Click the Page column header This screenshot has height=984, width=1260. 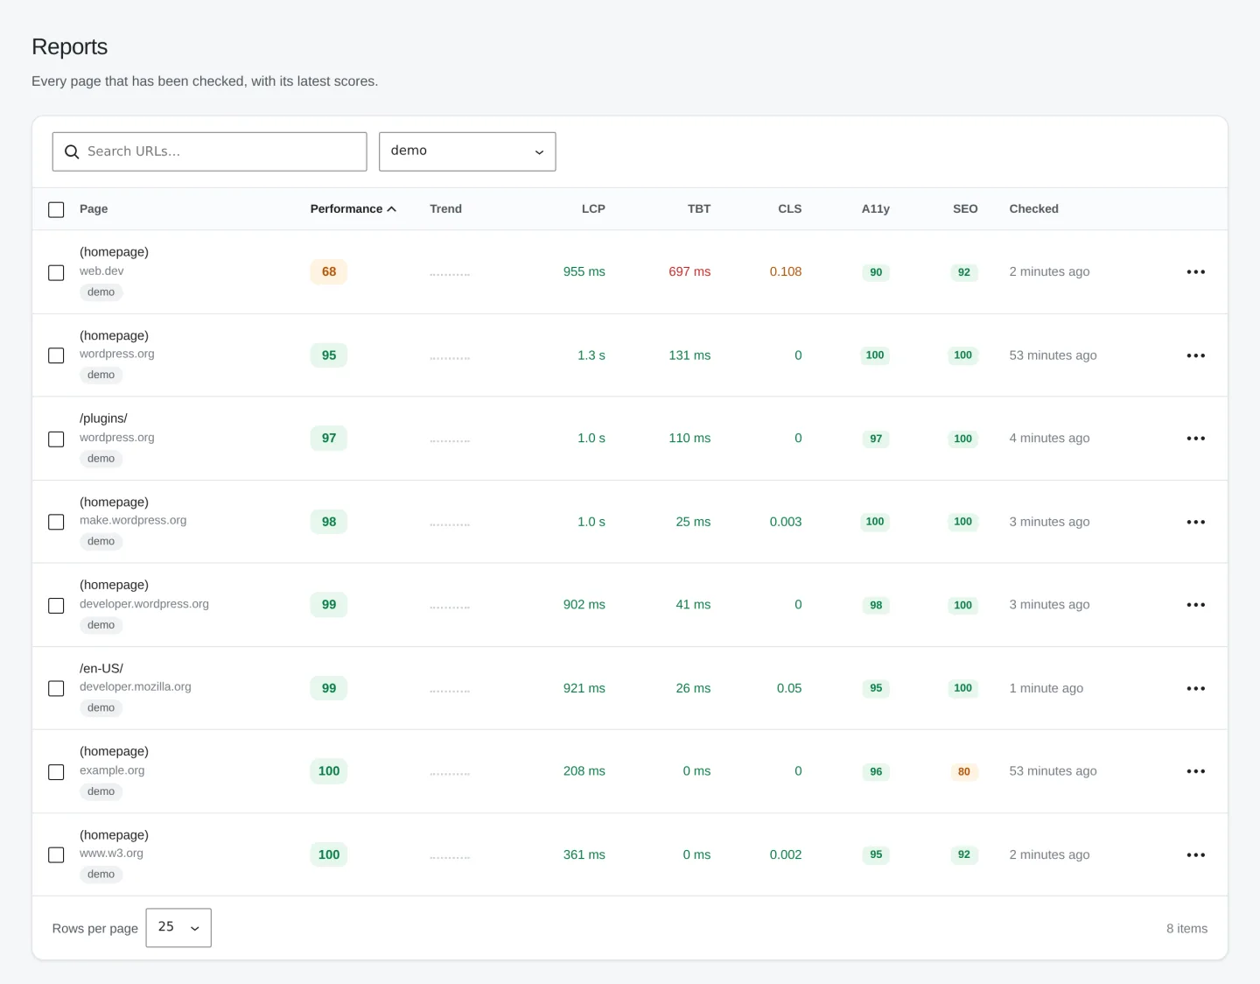(x=94, y=209)
